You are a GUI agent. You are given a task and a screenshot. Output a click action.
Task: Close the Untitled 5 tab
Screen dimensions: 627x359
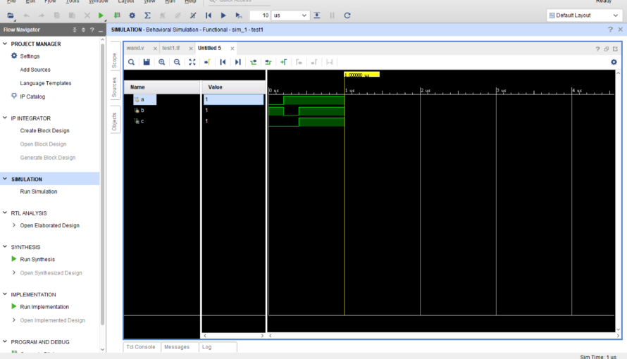pyautogui.click(x=232, y=49)
